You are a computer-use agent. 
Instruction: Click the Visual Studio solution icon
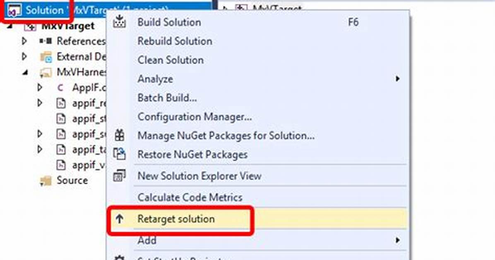point(14,10)
